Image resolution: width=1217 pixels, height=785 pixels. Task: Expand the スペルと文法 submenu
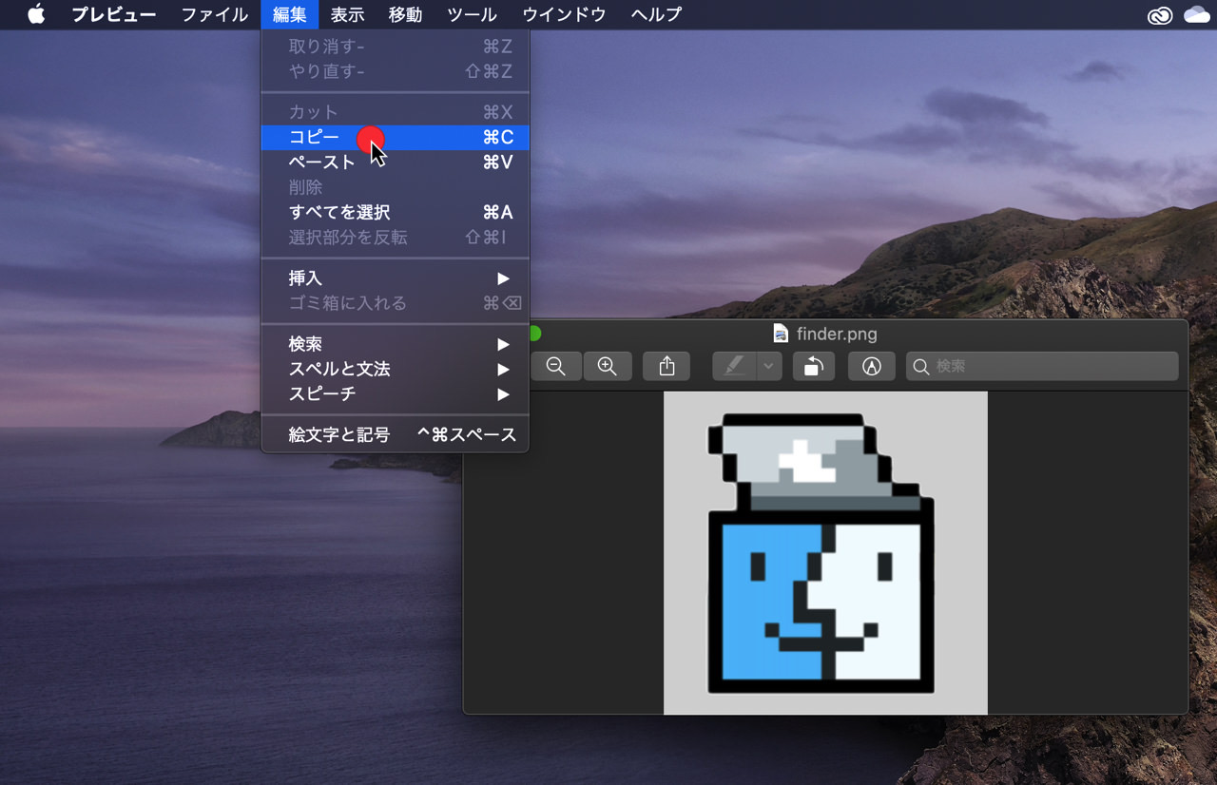click(x=396, y=369)
